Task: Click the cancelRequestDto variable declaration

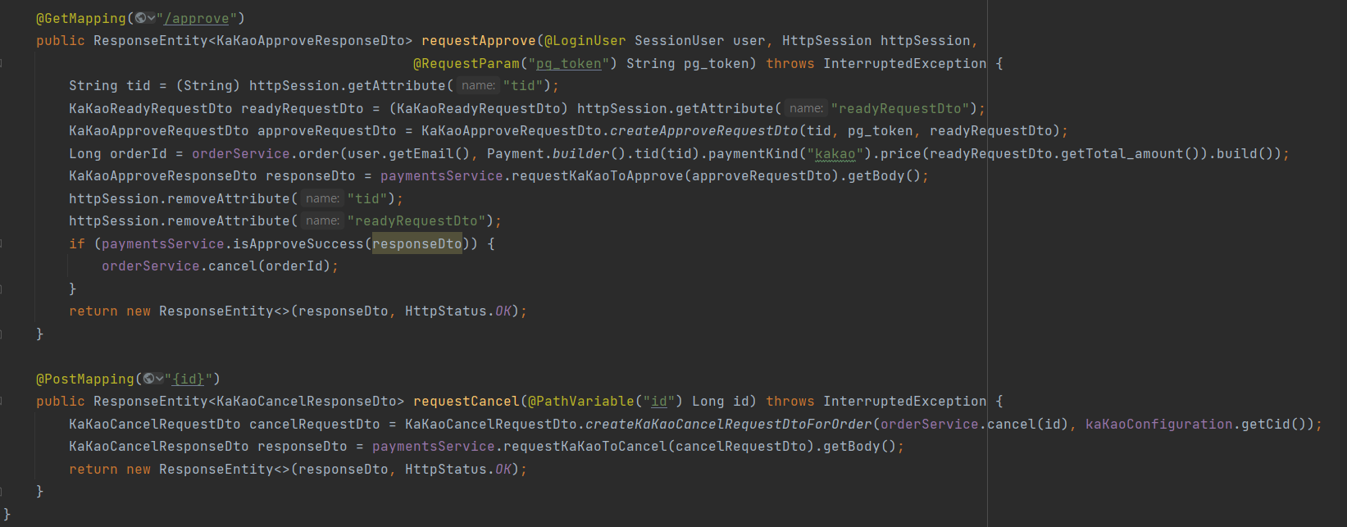Action: [315, 424]
